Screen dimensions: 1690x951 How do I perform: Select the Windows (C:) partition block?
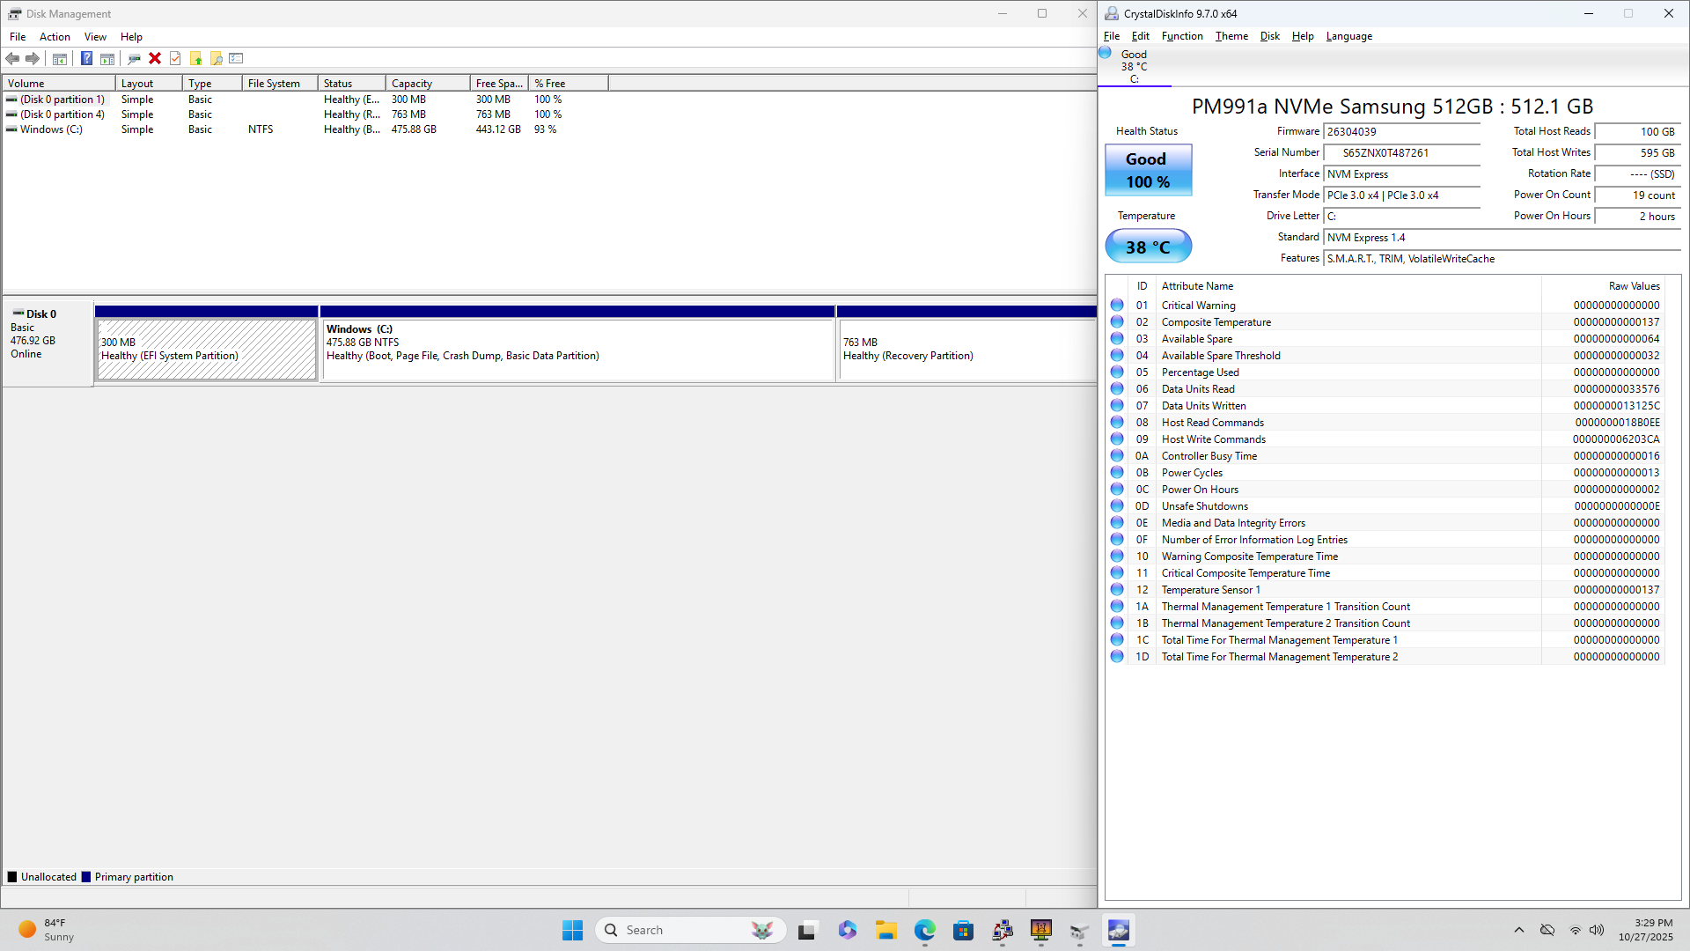tap(577, 350)
